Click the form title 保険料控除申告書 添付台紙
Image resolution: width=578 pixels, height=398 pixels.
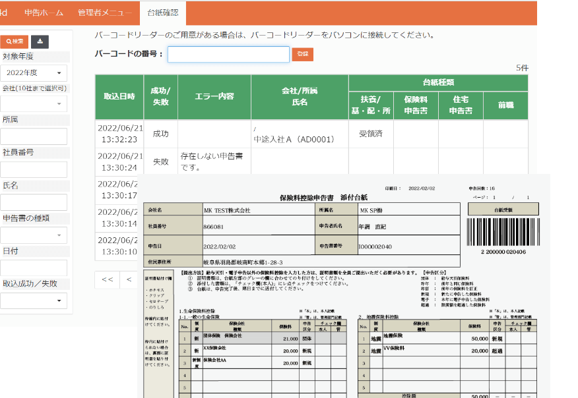tap(324, 198)
